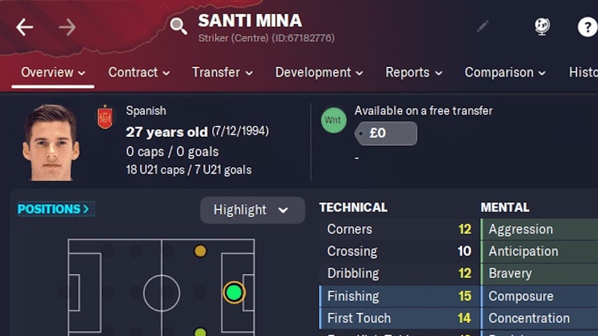
Task: Click the world/globe icon in the header
Action: point(541,27)
